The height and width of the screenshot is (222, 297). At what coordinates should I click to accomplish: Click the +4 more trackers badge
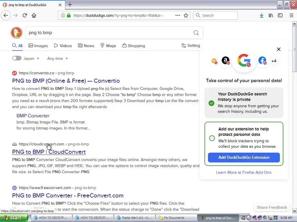(274, 61)
